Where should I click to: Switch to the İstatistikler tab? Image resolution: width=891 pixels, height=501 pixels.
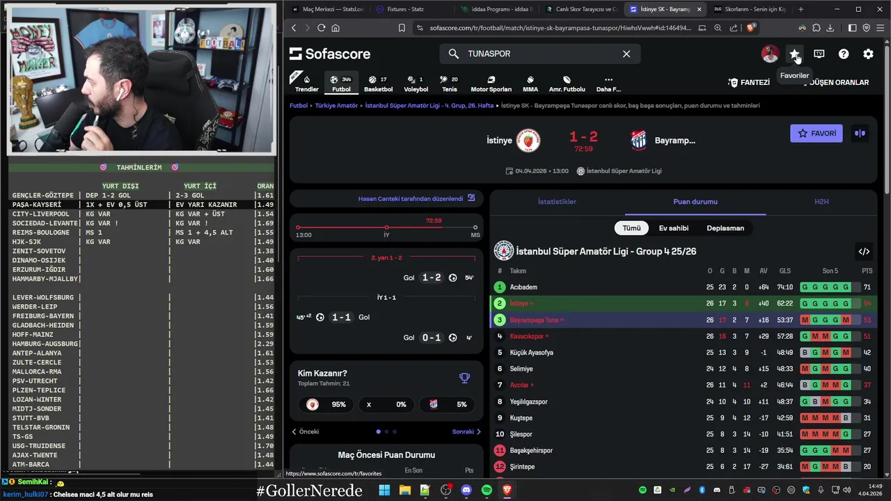557,202
